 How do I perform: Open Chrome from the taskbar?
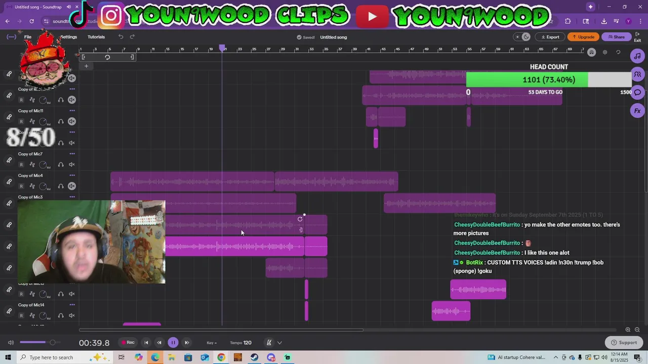pos(221,357)
